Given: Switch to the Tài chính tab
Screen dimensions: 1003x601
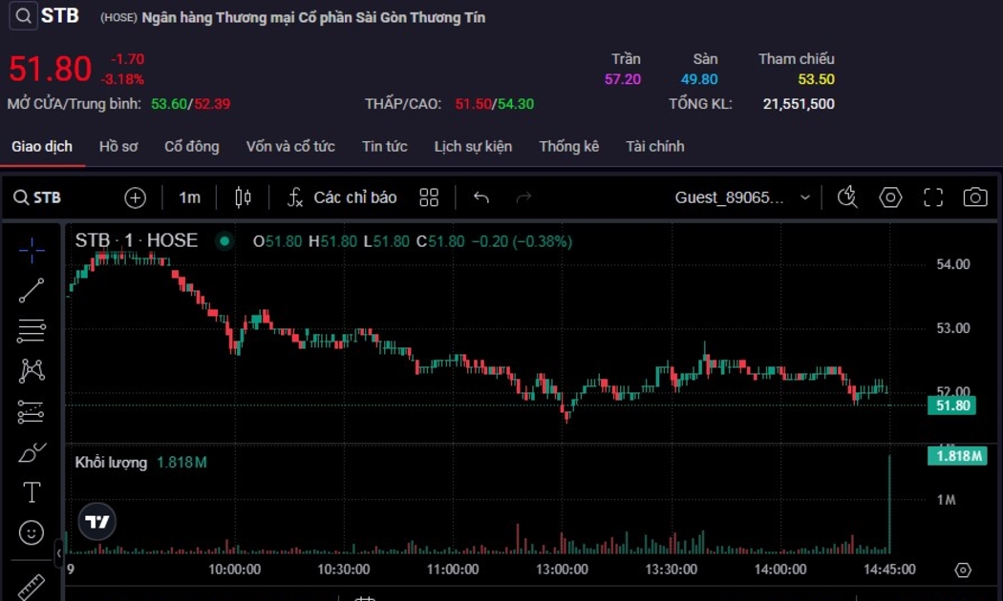Looking at the screenshot, I should pyautogui.click(x=654, y=146).
